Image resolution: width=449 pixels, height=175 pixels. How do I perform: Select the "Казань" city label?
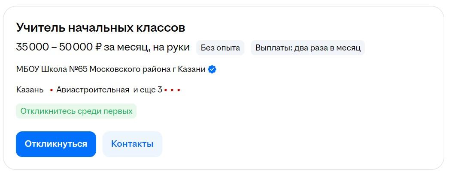(x=30, y=90)
